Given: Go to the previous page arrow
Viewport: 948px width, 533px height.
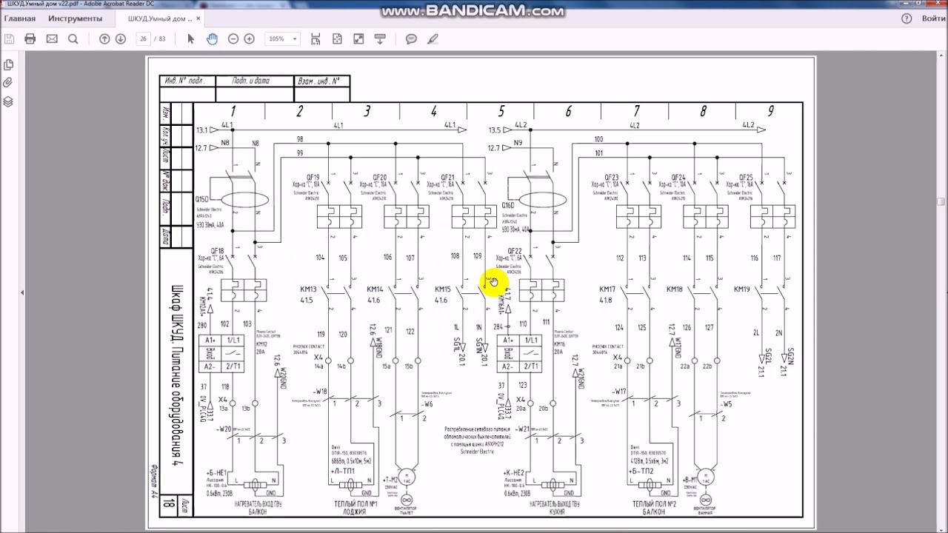Looking at the screenshot, I should pos(104,38).
